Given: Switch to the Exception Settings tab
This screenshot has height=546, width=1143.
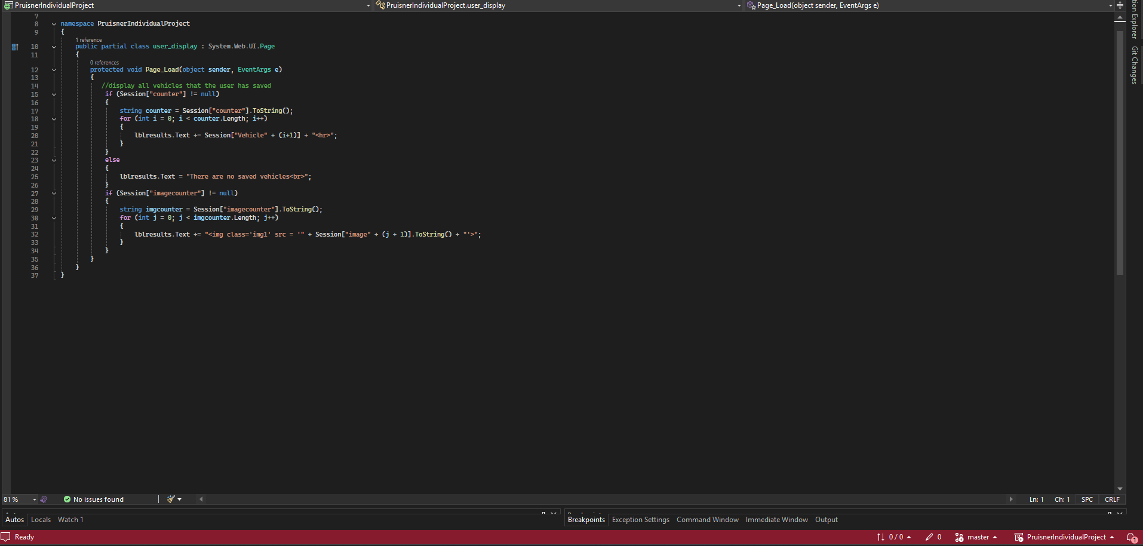Looking at the screenshot, I should click(640, 520).
